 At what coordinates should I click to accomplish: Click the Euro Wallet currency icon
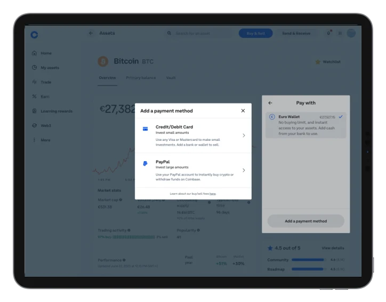[272, 117]
